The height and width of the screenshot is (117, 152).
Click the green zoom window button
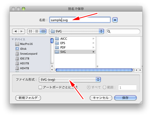click(x=23, y=9)
